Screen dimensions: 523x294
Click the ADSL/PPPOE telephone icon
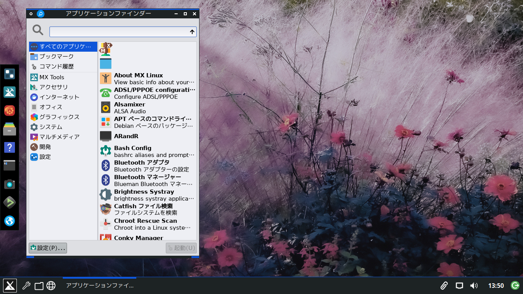point(106,93)
